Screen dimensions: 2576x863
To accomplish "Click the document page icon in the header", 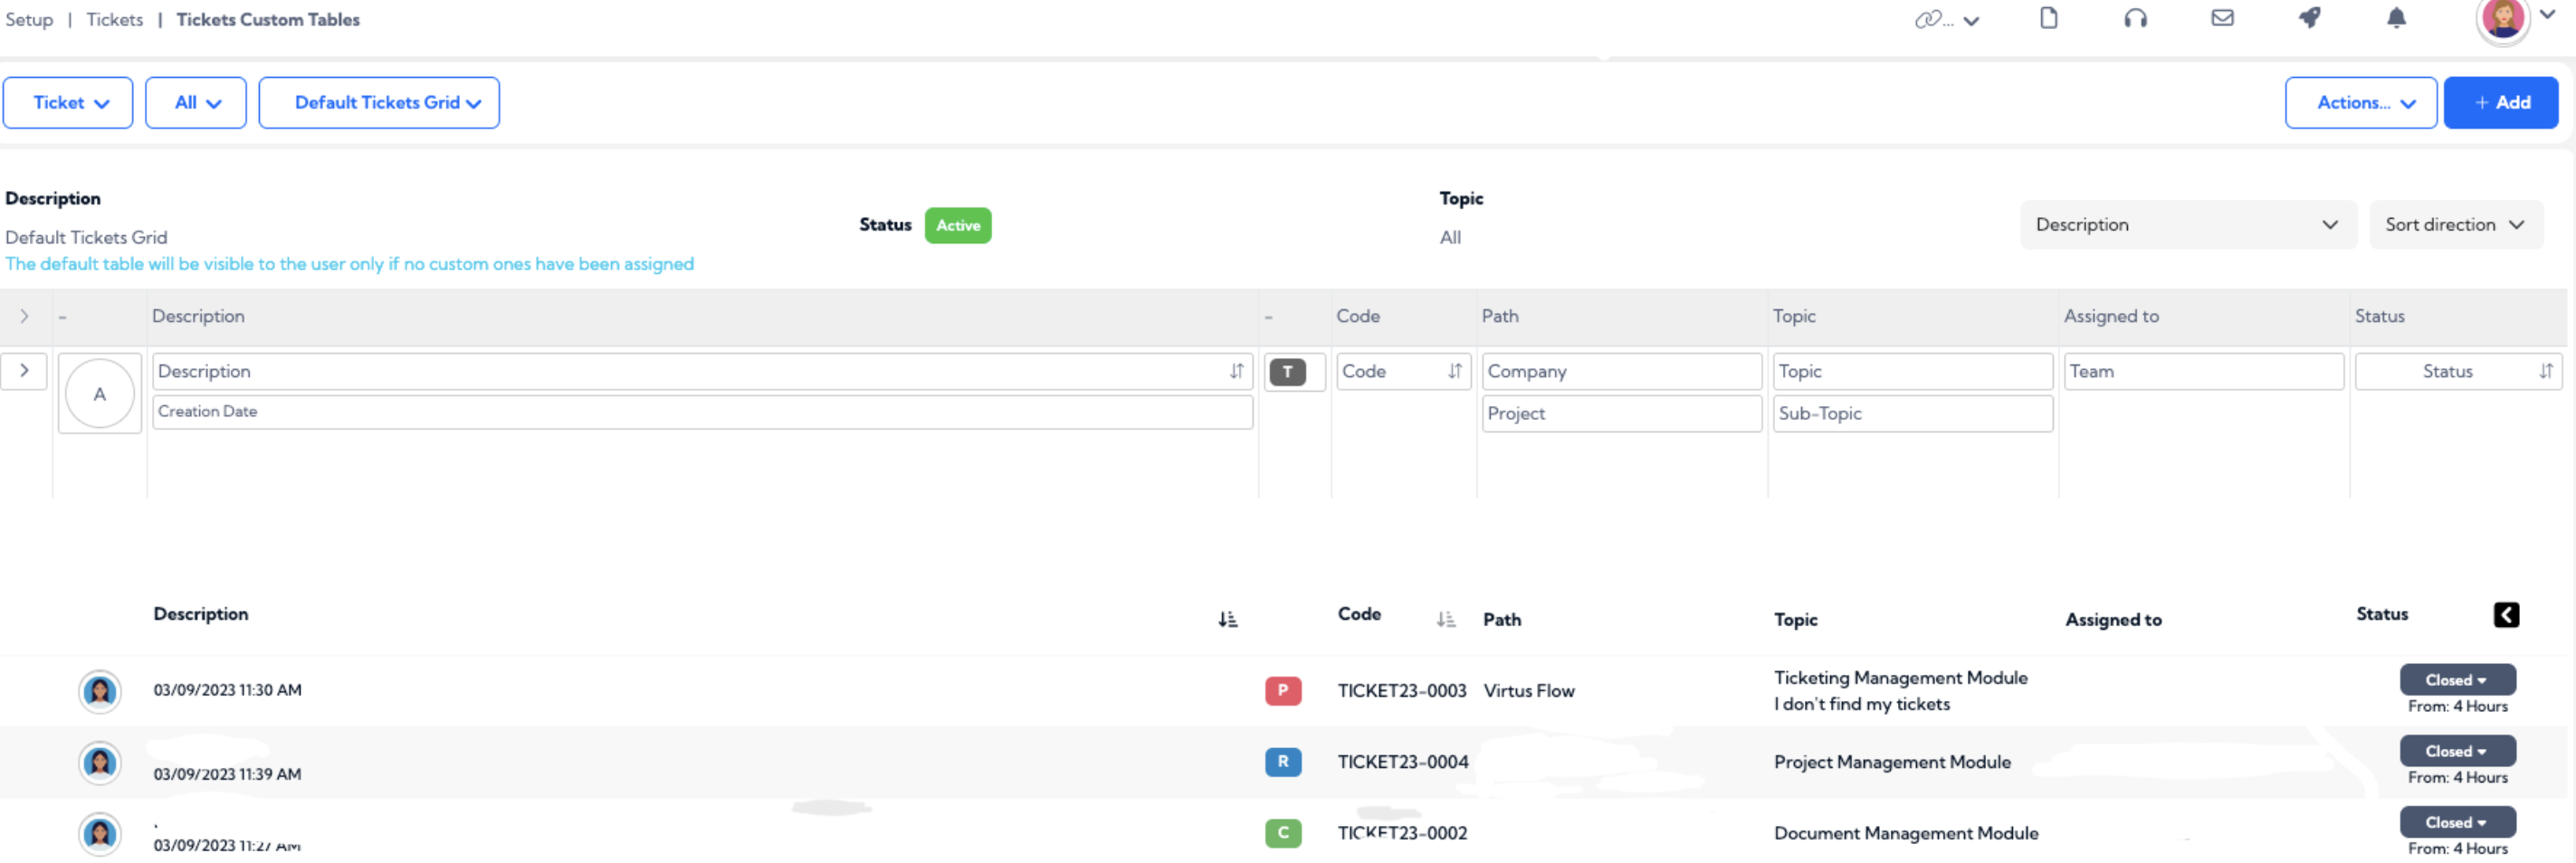I will pos(2048,18).
